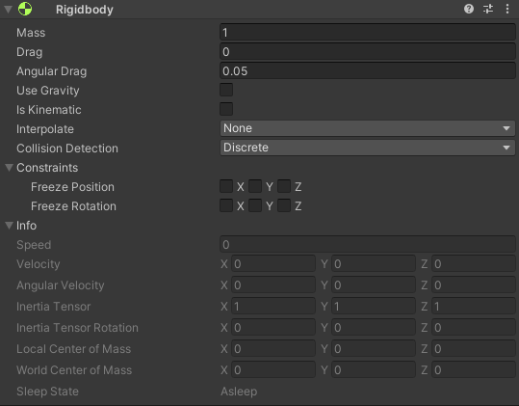Toggle Freeze Position Y checkbox
Image resolution: width=519 pixels, height=406 pixels.
[x=255, y=186]
